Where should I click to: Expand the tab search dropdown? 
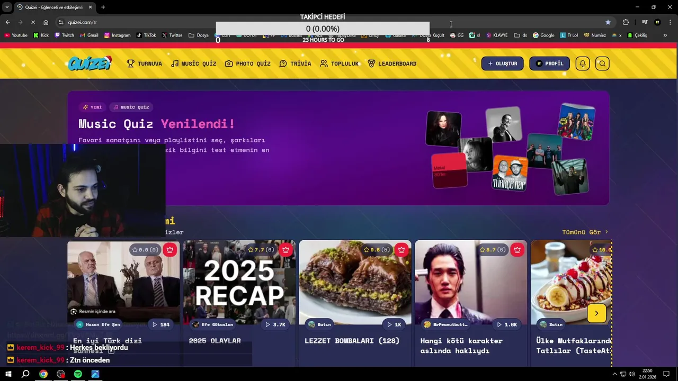pos(7,7)
